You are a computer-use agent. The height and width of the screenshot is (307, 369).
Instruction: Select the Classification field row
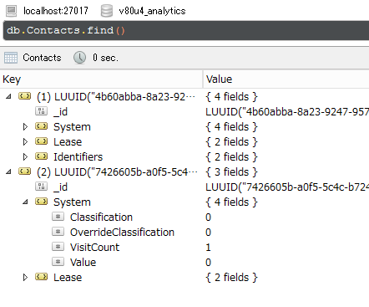(184, 217)
